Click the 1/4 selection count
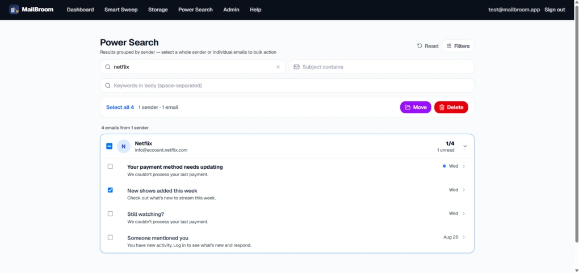This screenshot has height=273, width=579. click(x=450, y=143)
